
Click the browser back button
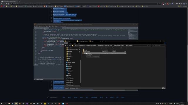tap(1, 4)
